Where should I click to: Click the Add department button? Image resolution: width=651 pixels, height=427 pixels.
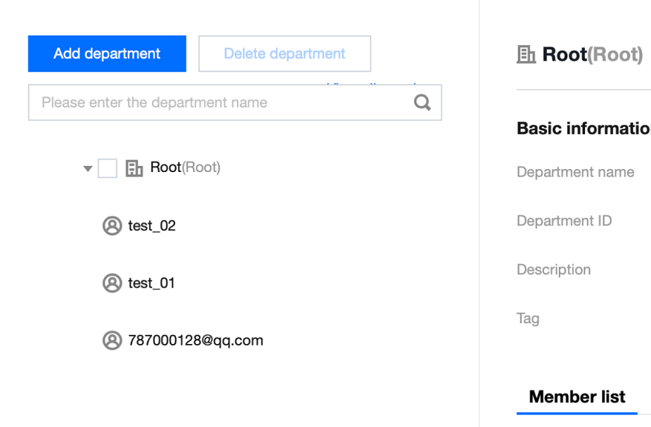tap(107, 54)
